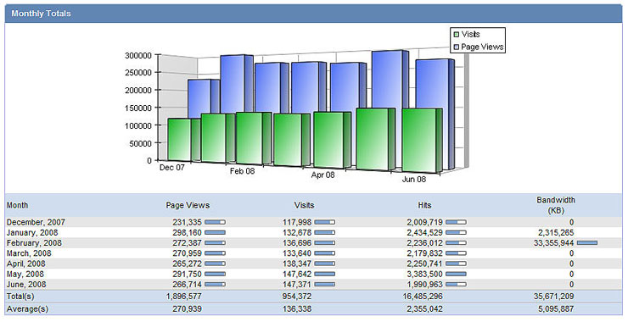Click average page views 270,939
This screenshot has width=628, height=322.
tap(187, 308)
